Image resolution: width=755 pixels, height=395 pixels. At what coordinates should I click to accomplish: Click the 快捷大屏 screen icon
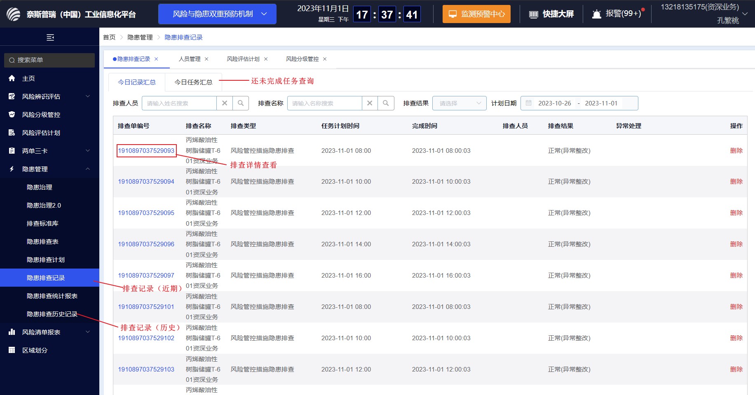pos(534,14)
